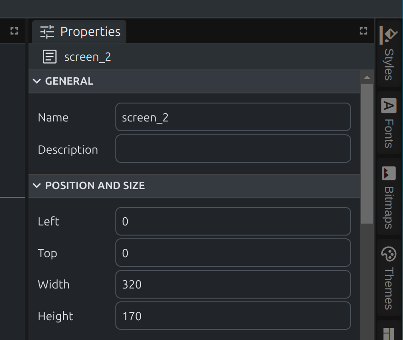Select the Styles tab label

point(389,64)
